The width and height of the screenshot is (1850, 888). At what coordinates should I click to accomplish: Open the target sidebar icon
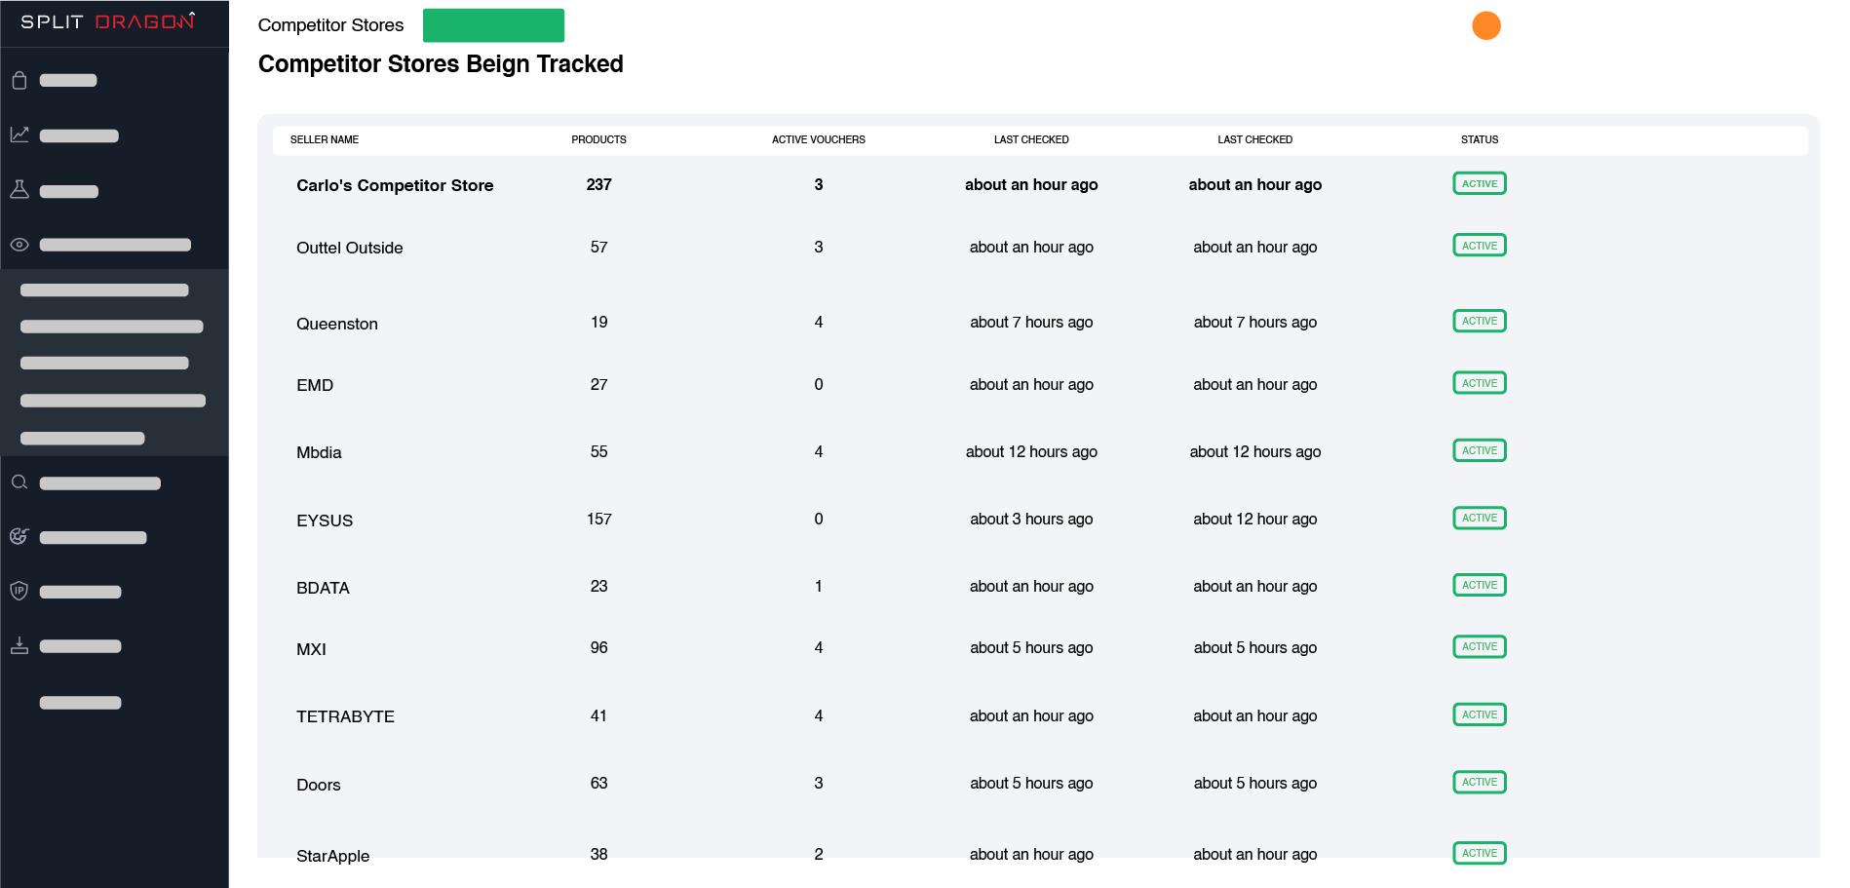[19, 536]
